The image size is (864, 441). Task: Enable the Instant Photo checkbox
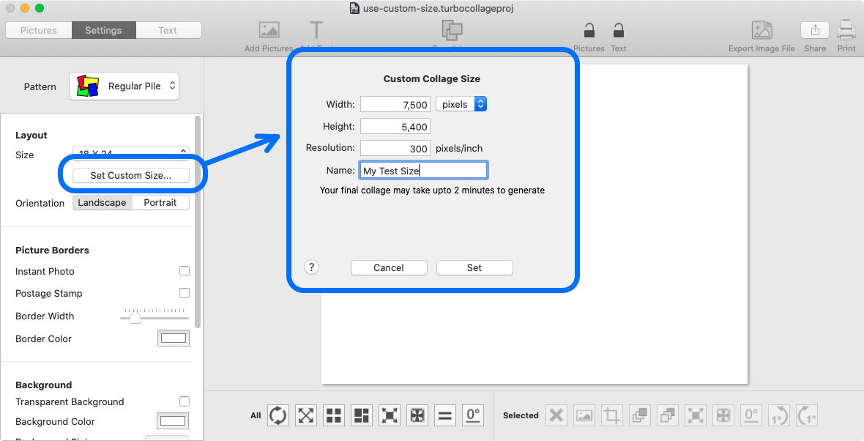click(185, 271)
